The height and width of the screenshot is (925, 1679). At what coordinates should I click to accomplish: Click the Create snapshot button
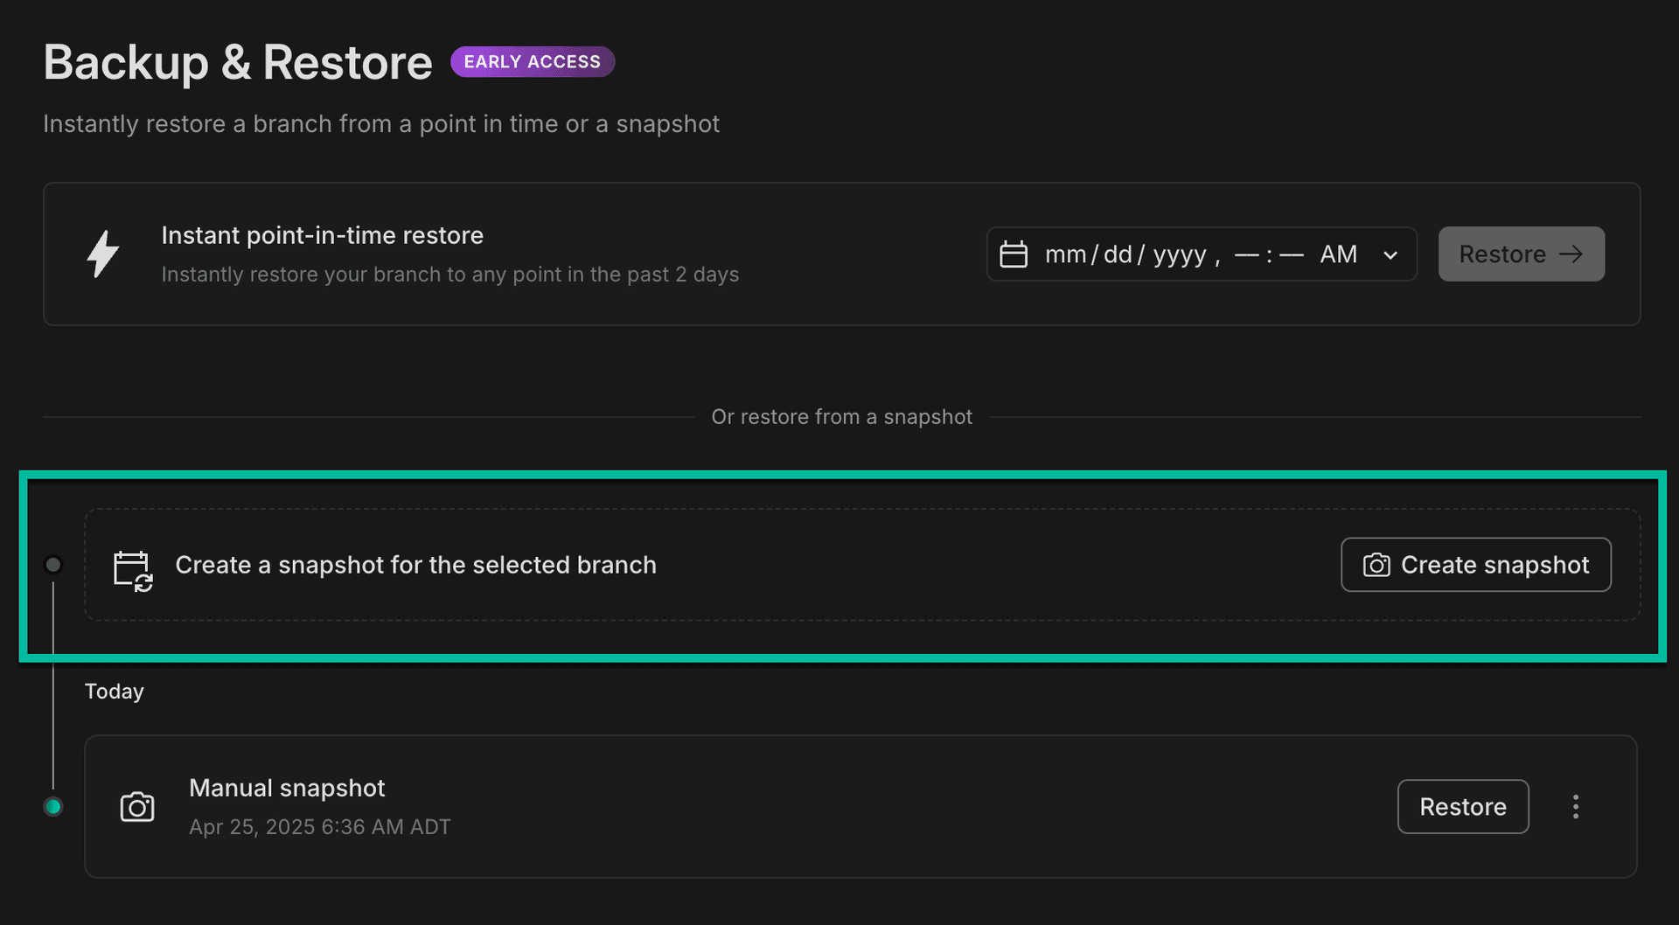point(1475,565)
